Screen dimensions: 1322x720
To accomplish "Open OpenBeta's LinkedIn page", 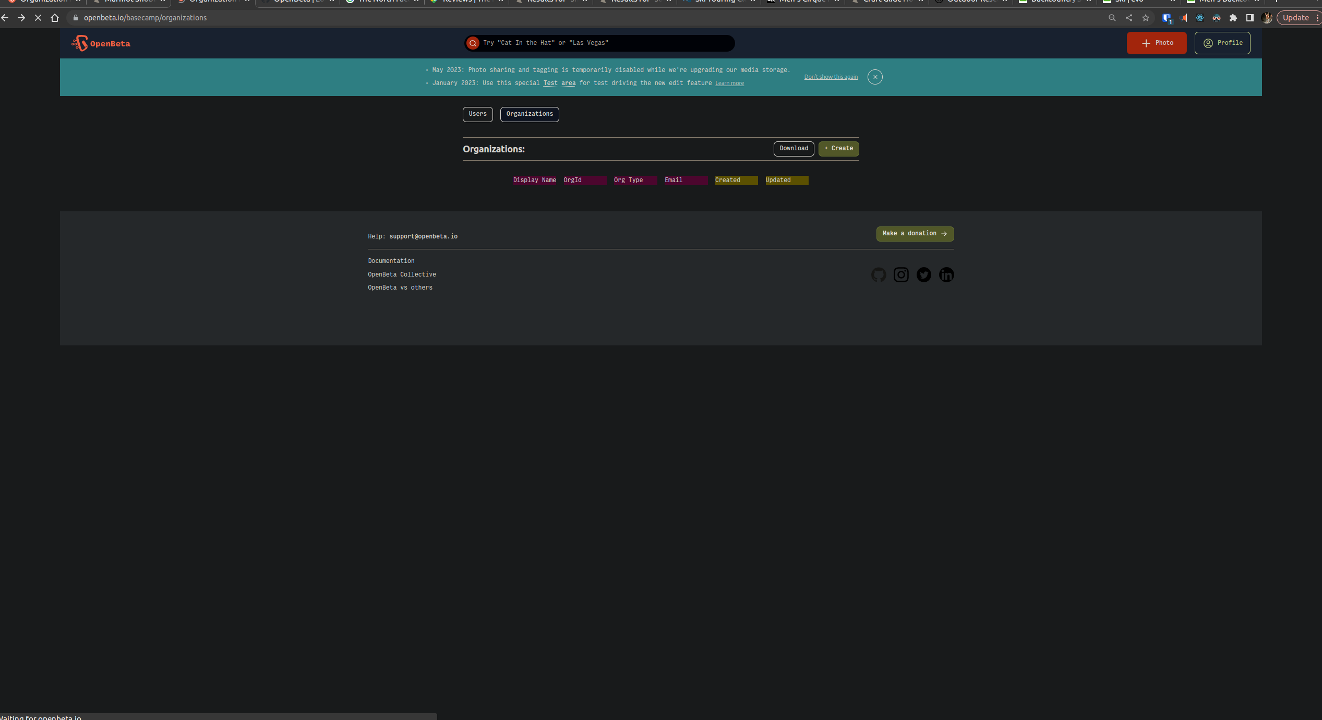I will (x=946, y=275).
